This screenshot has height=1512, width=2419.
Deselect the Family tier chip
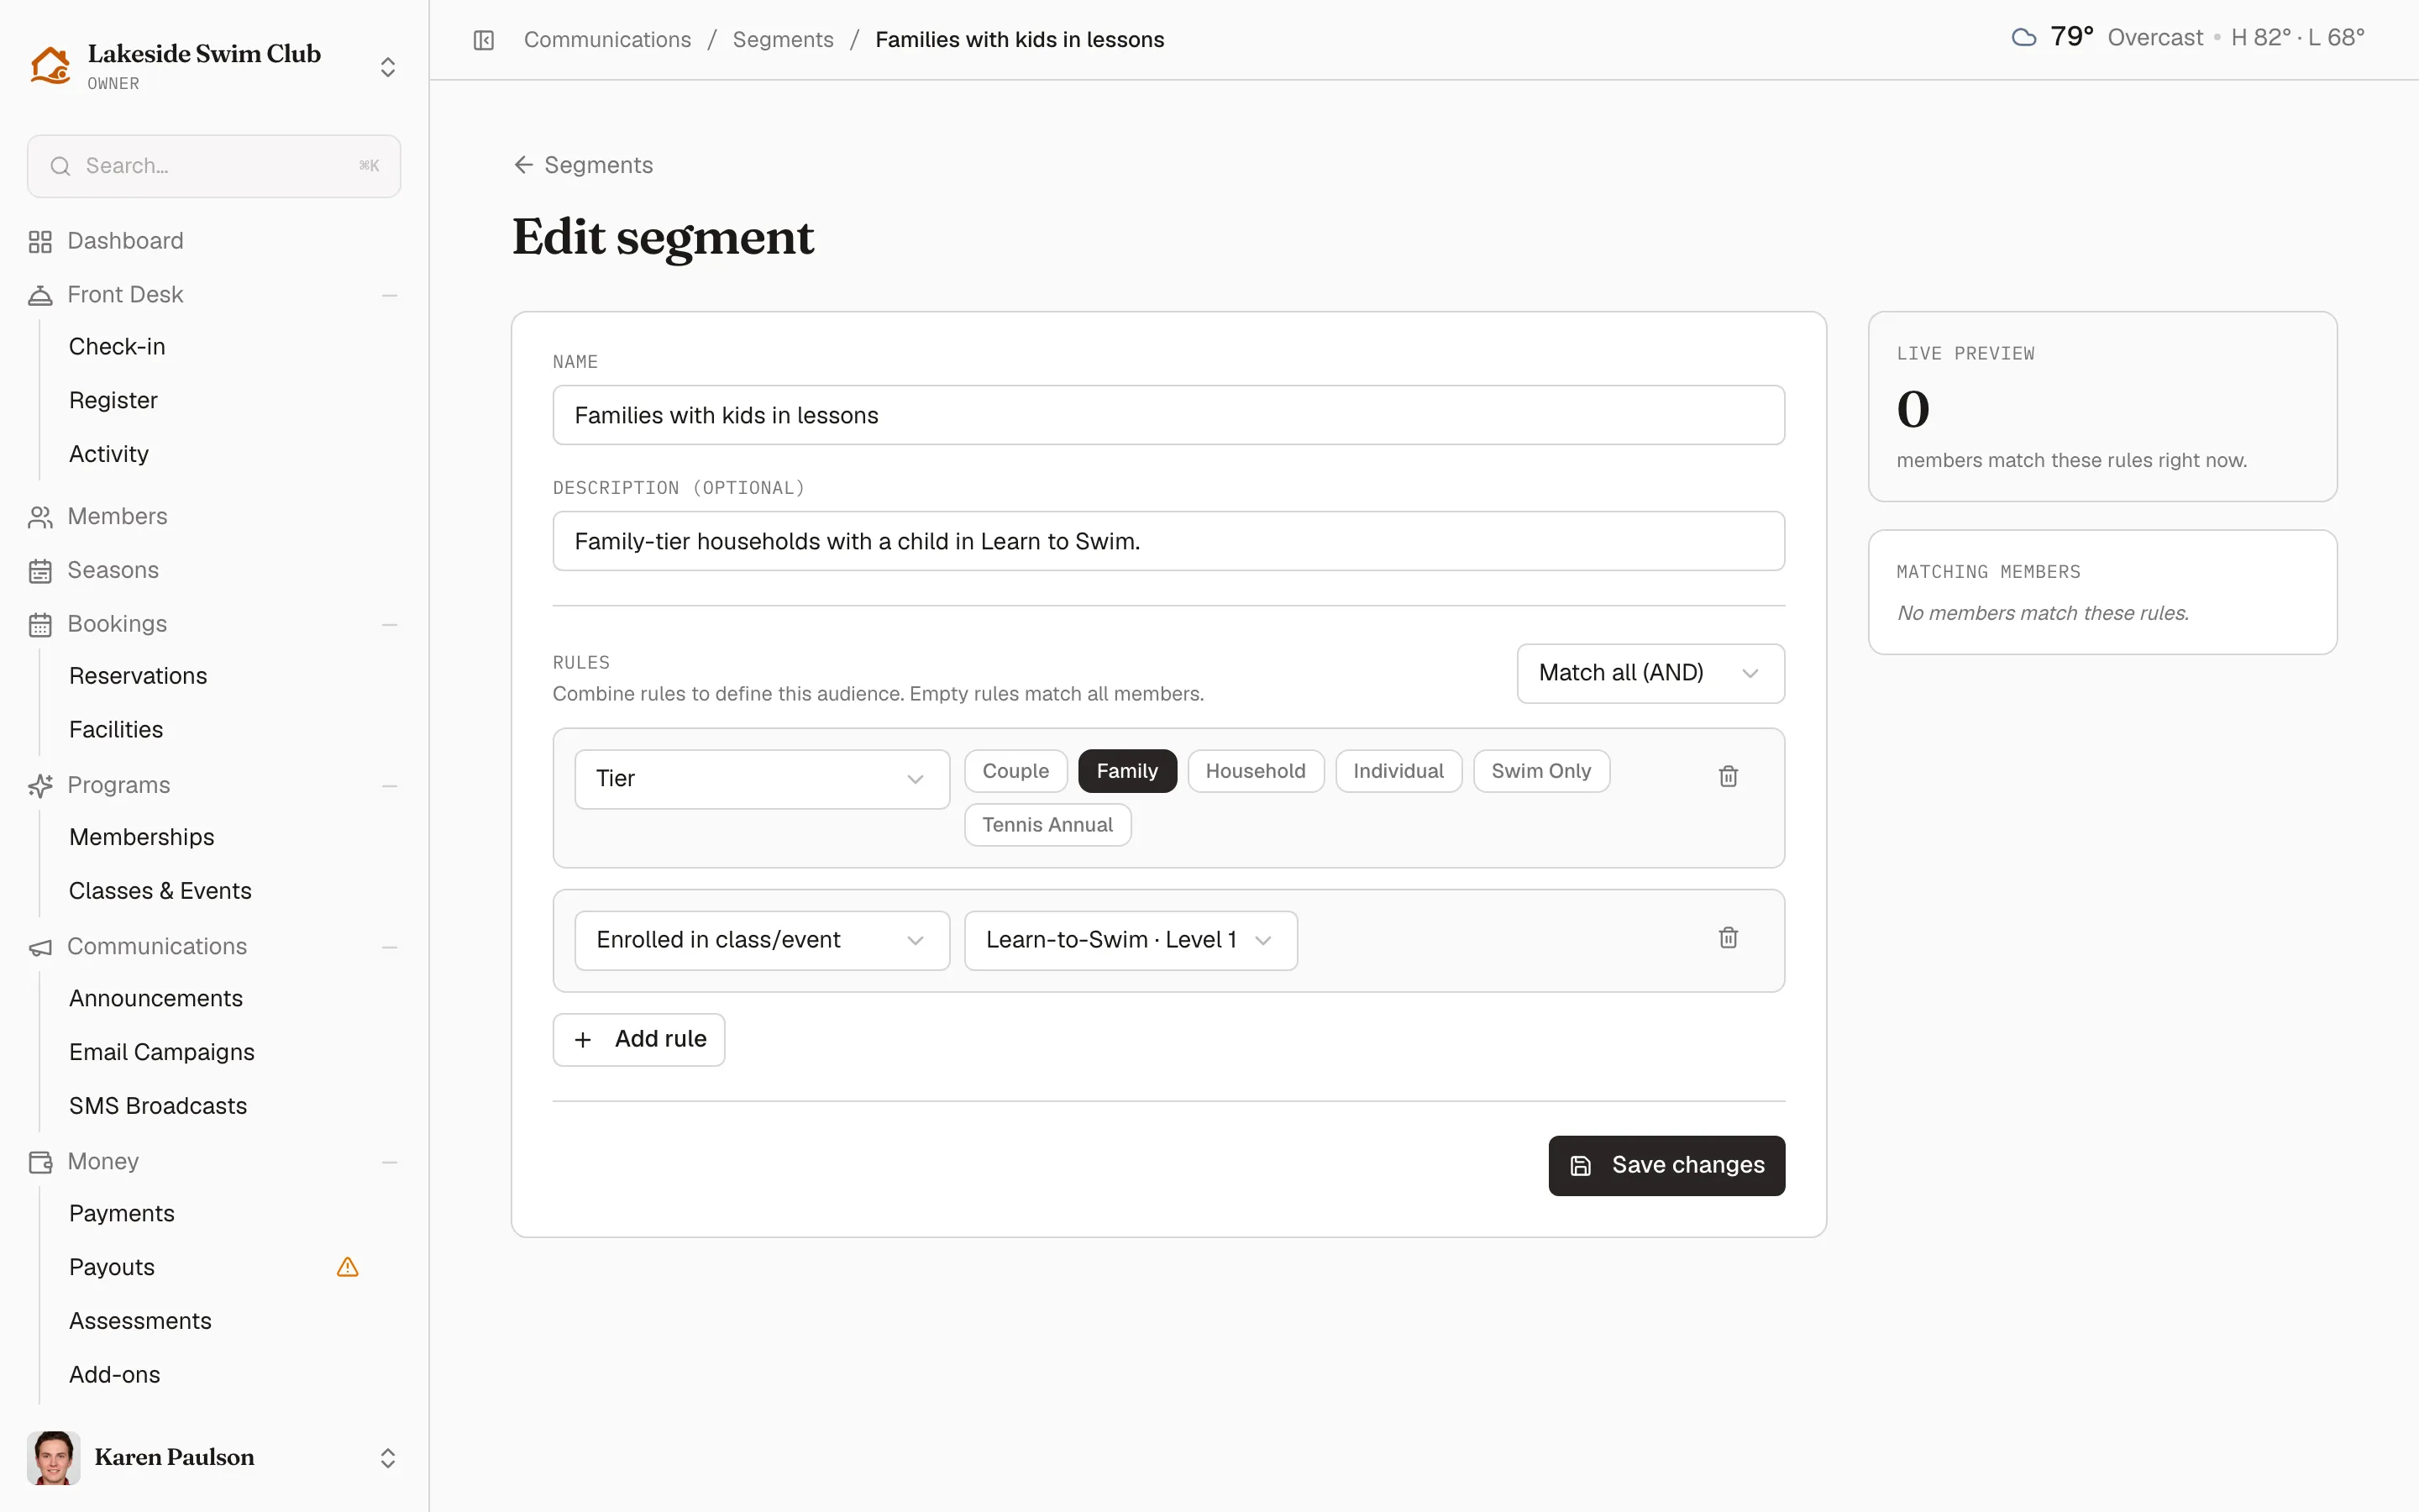click(x=1126, y=771)
